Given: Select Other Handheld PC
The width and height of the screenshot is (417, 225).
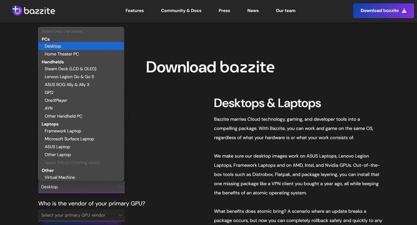Looking at the screenshot, I should pyautogui.click(x=81, y=116).
